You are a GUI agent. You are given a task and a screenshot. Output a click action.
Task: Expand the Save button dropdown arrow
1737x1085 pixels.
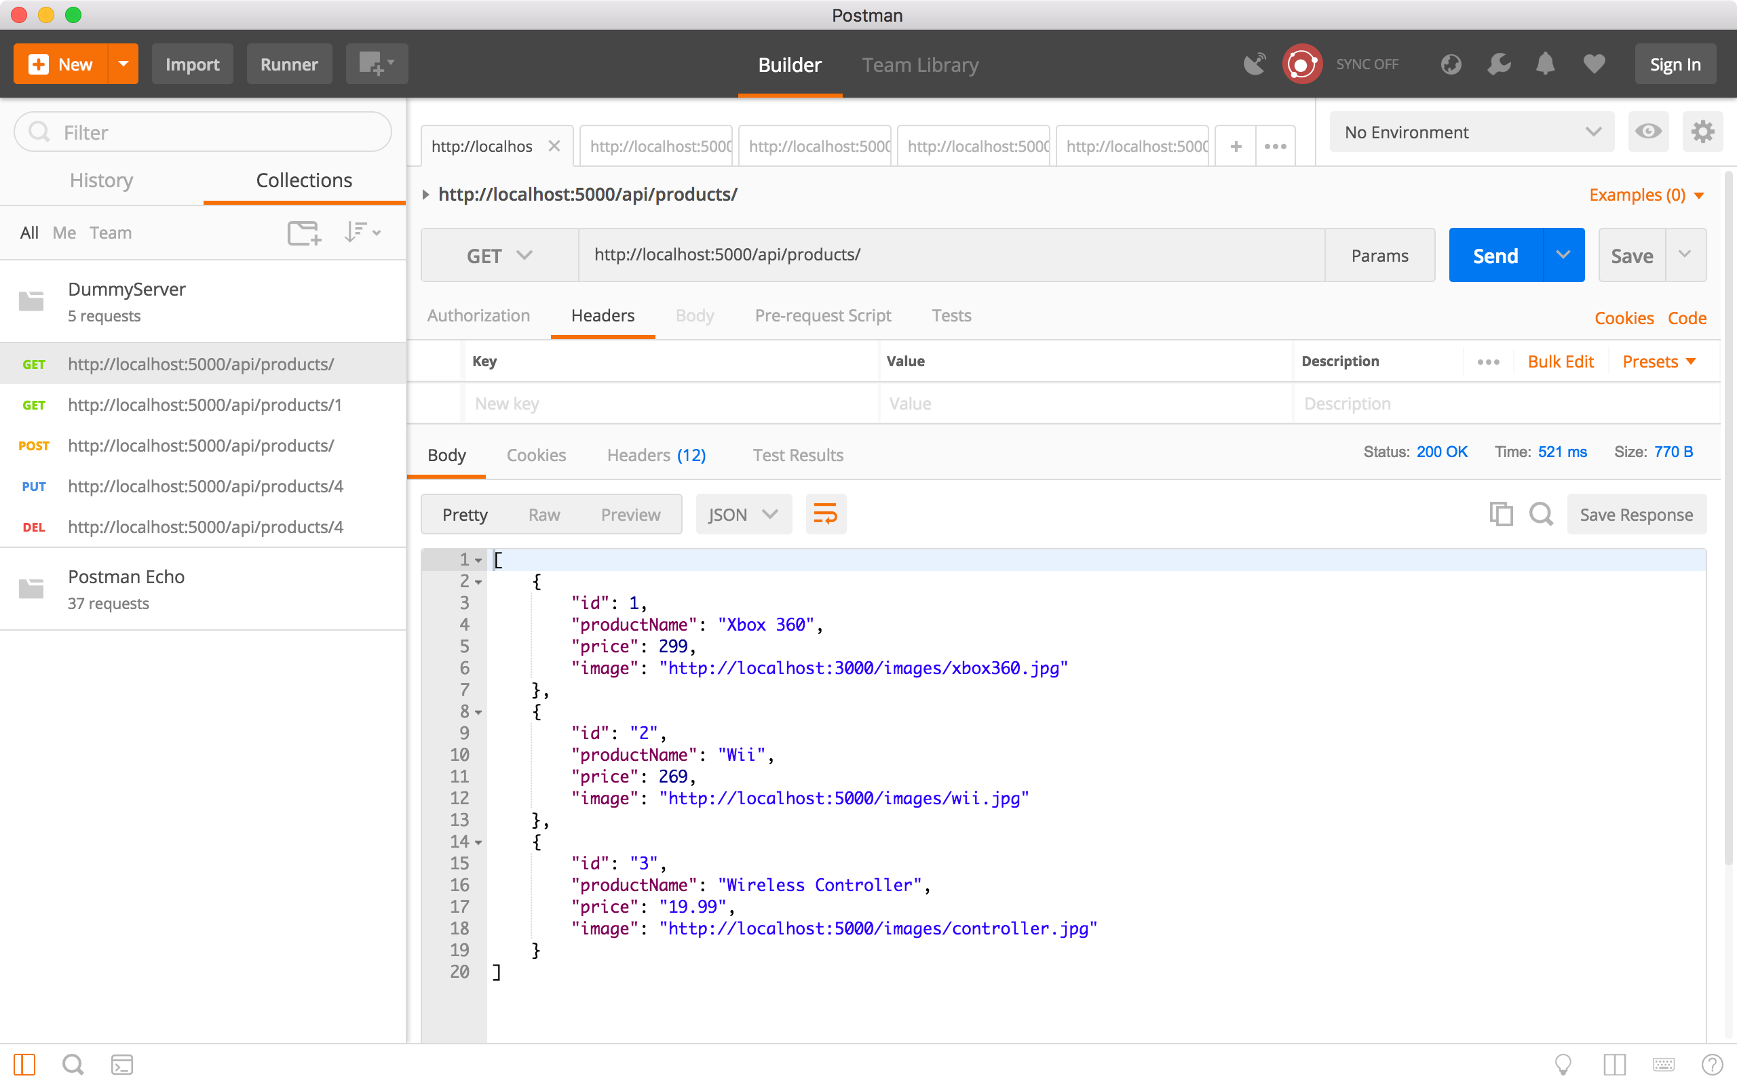point(1685,256)
